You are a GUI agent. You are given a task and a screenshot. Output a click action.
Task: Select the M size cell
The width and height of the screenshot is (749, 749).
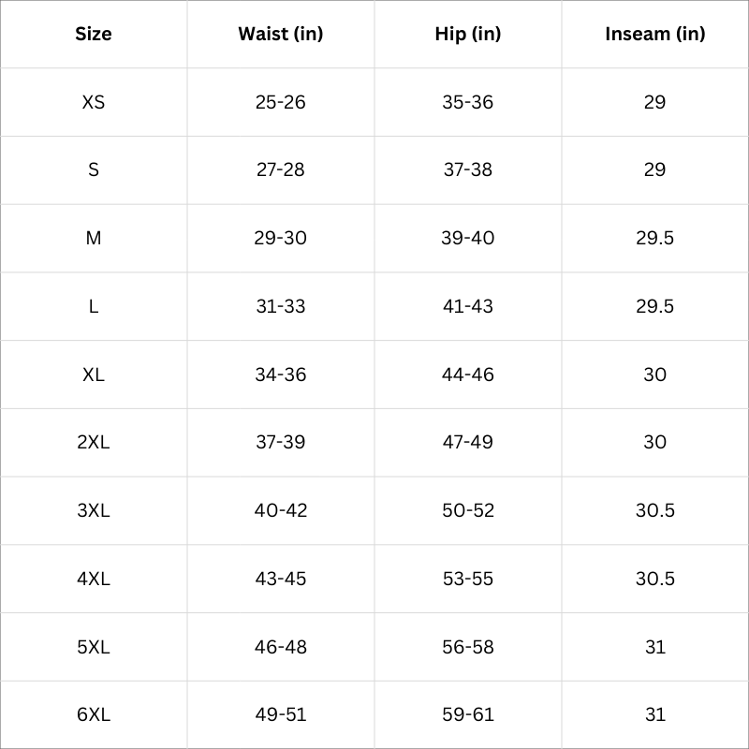coord(94,238)
